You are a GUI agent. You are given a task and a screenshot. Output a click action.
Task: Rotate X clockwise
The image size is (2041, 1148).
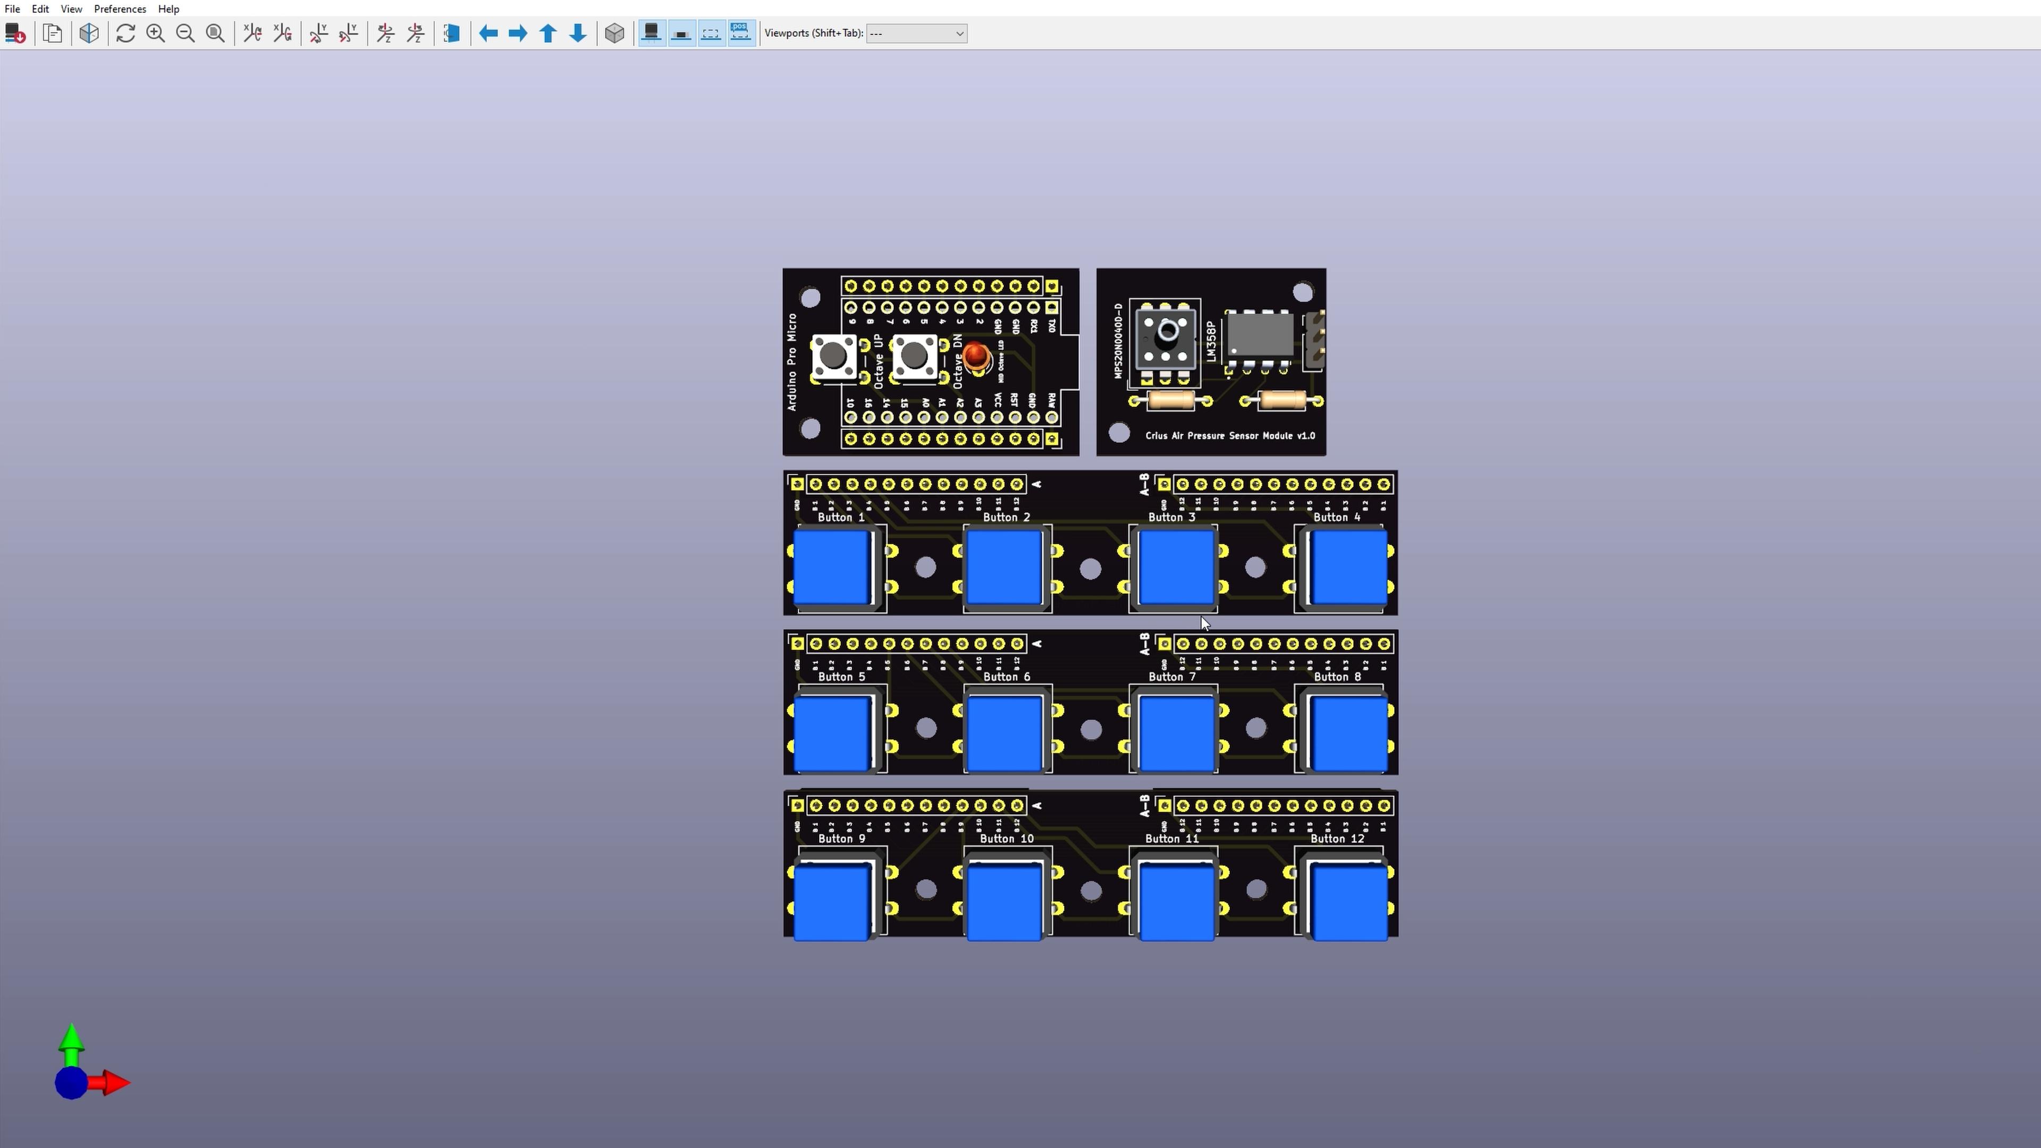[x=253, y=33]
